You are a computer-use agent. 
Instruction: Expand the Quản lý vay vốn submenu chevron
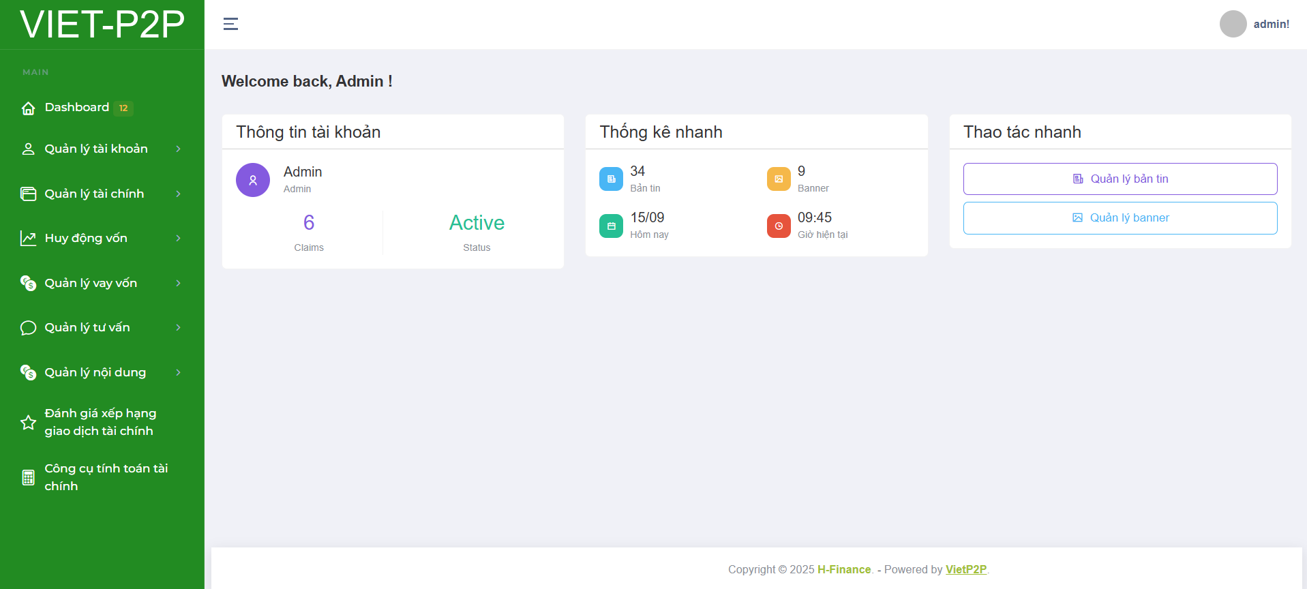tap(179, 284)
